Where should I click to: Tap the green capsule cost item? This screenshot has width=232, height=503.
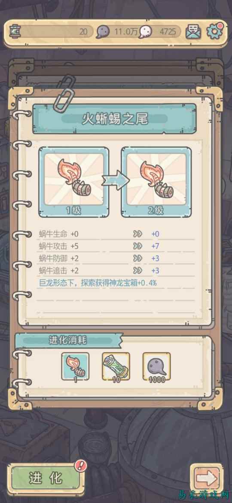click(116, 366)
